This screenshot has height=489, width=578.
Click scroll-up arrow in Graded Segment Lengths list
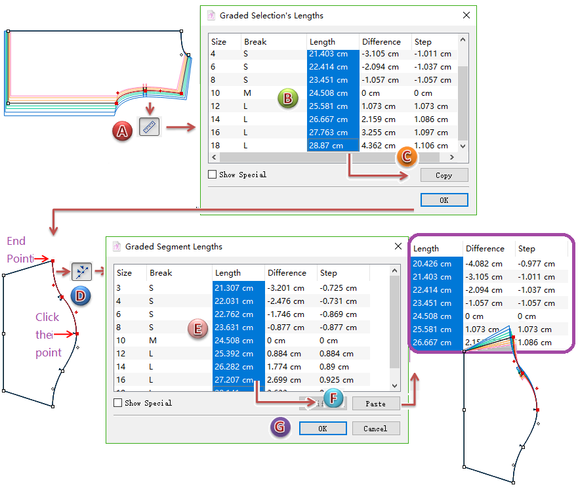click(394, 270)
